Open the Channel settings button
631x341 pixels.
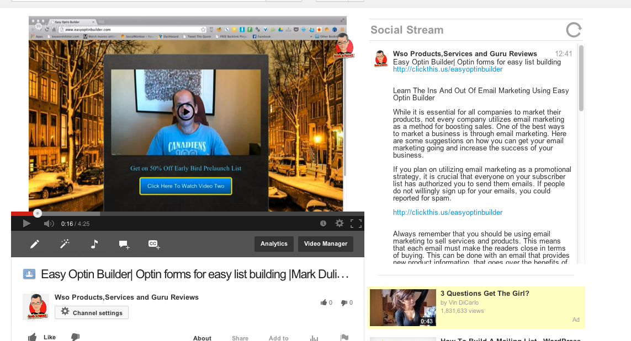click(x=92, y=312)
